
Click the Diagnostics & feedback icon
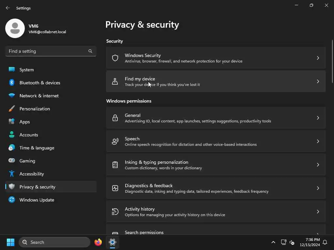tap(115, 188)
